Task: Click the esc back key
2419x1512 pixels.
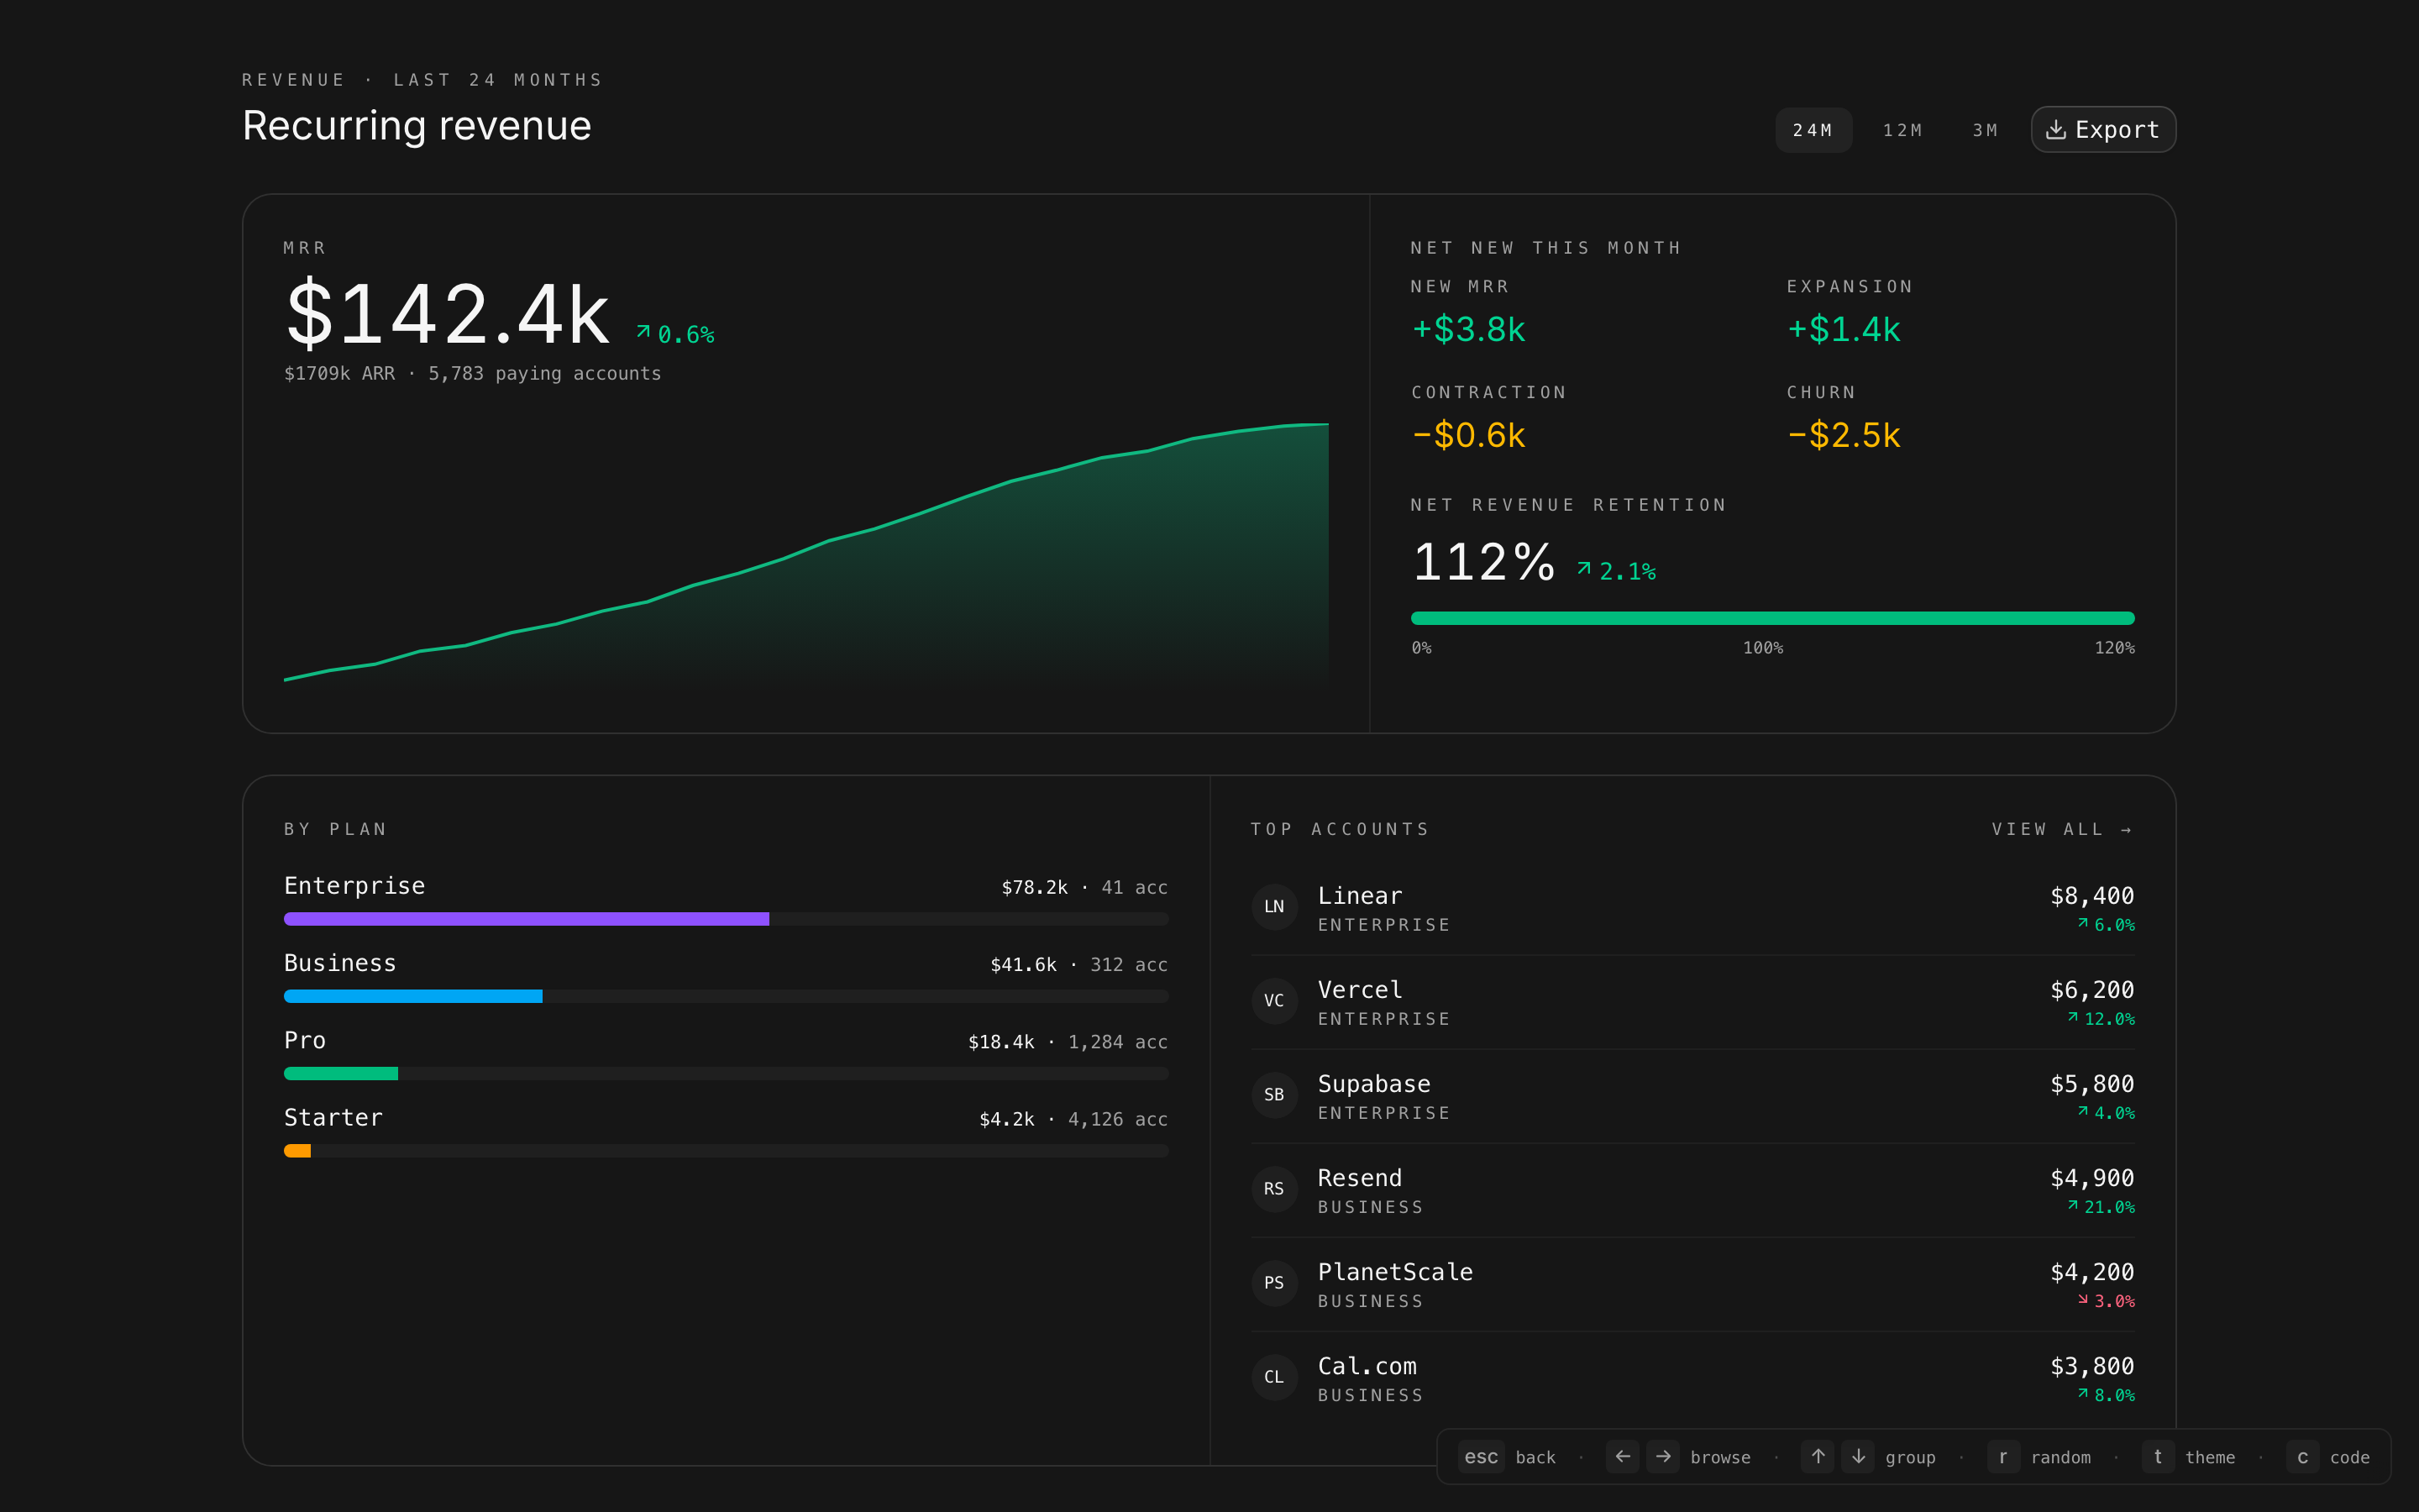Action: pos(1481,1457)
